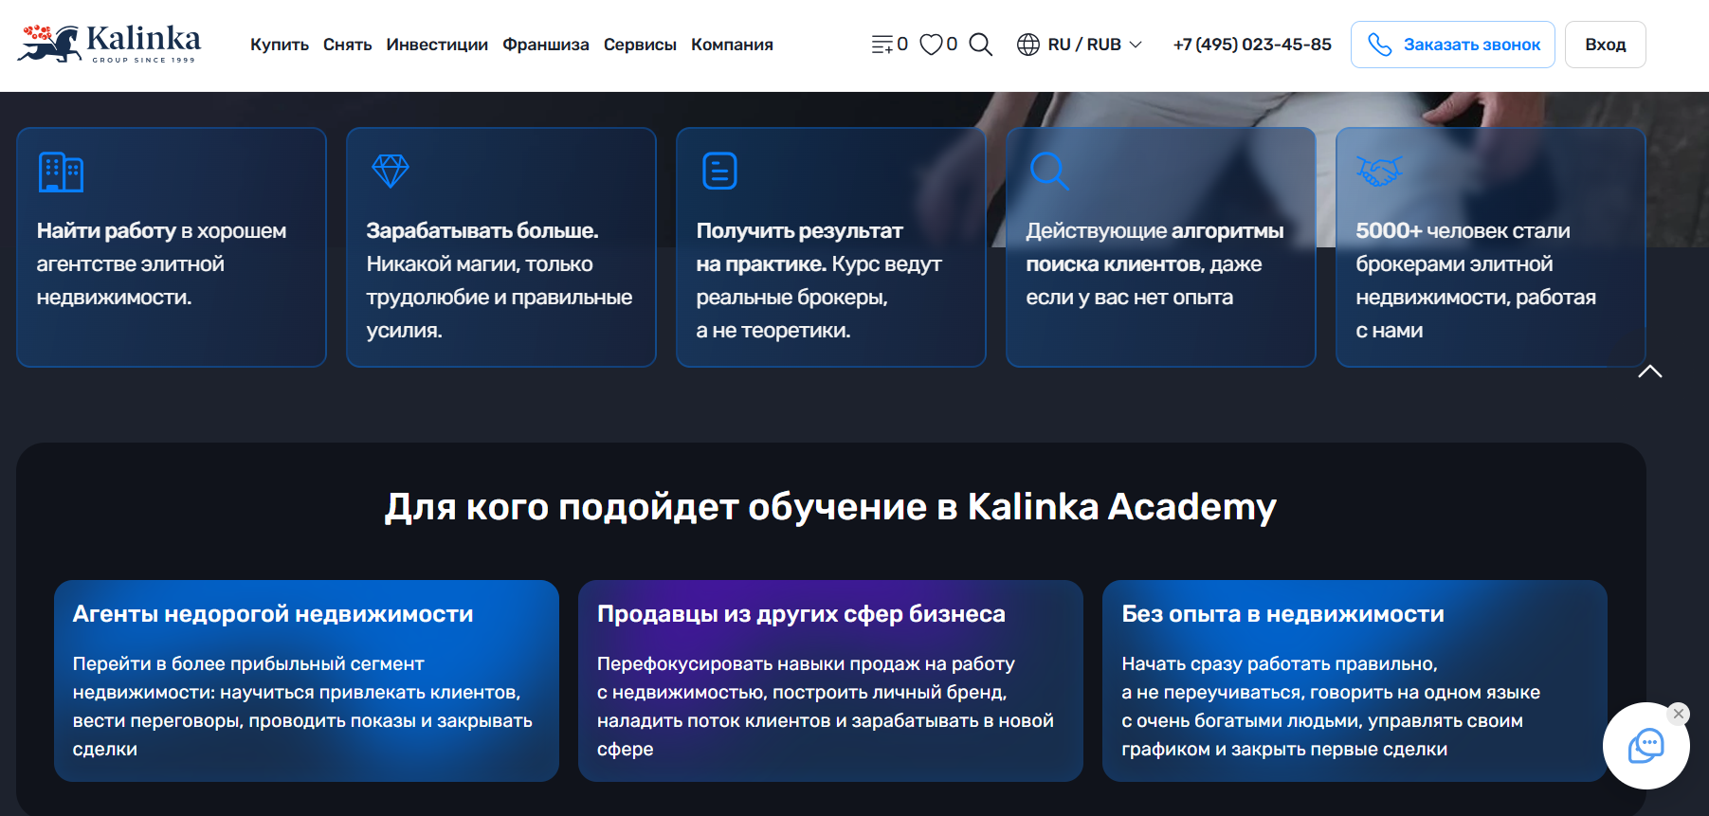Screen dimensions: 1709x816
Task: Click the magnifier icon on client-search card
Action: (1049, 172)
